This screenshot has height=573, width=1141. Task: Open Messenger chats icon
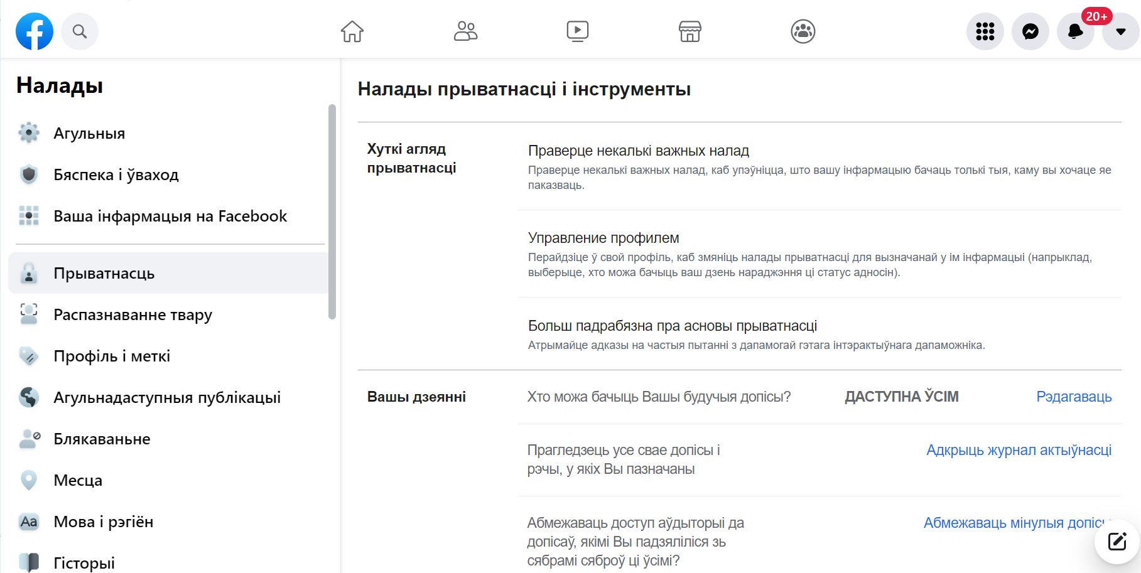coord(1030,31)
